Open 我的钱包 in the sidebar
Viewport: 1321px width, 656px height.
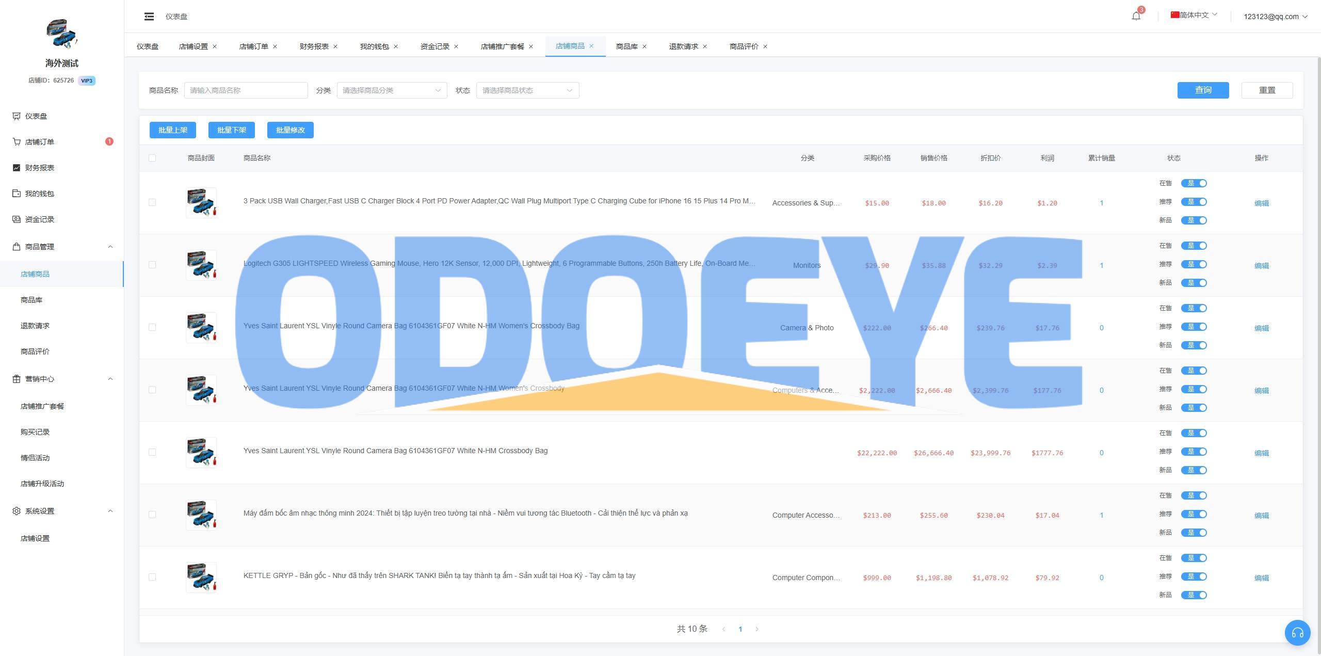(x=40, y=194)
